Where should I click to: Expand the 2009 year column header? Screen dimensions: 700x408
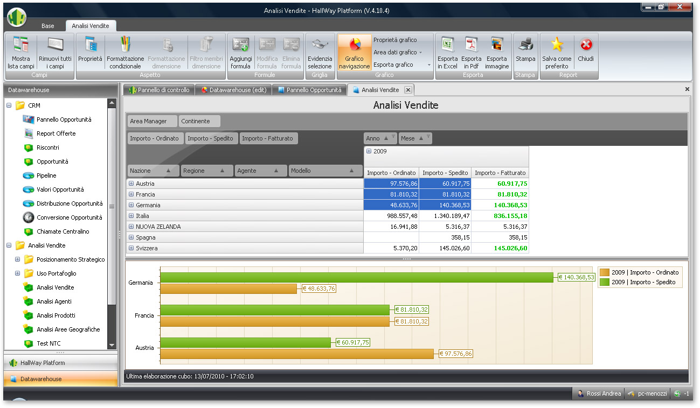(x=369, y=151)
